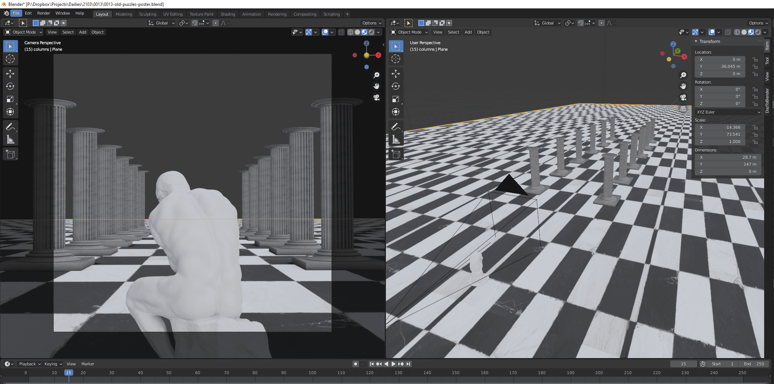Lock the Location X lock icon
The width and height of the screenshot is (774, 384).
pos(755,59)
